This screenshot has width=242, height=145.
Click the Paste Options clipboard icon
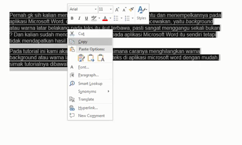point(72,49)
